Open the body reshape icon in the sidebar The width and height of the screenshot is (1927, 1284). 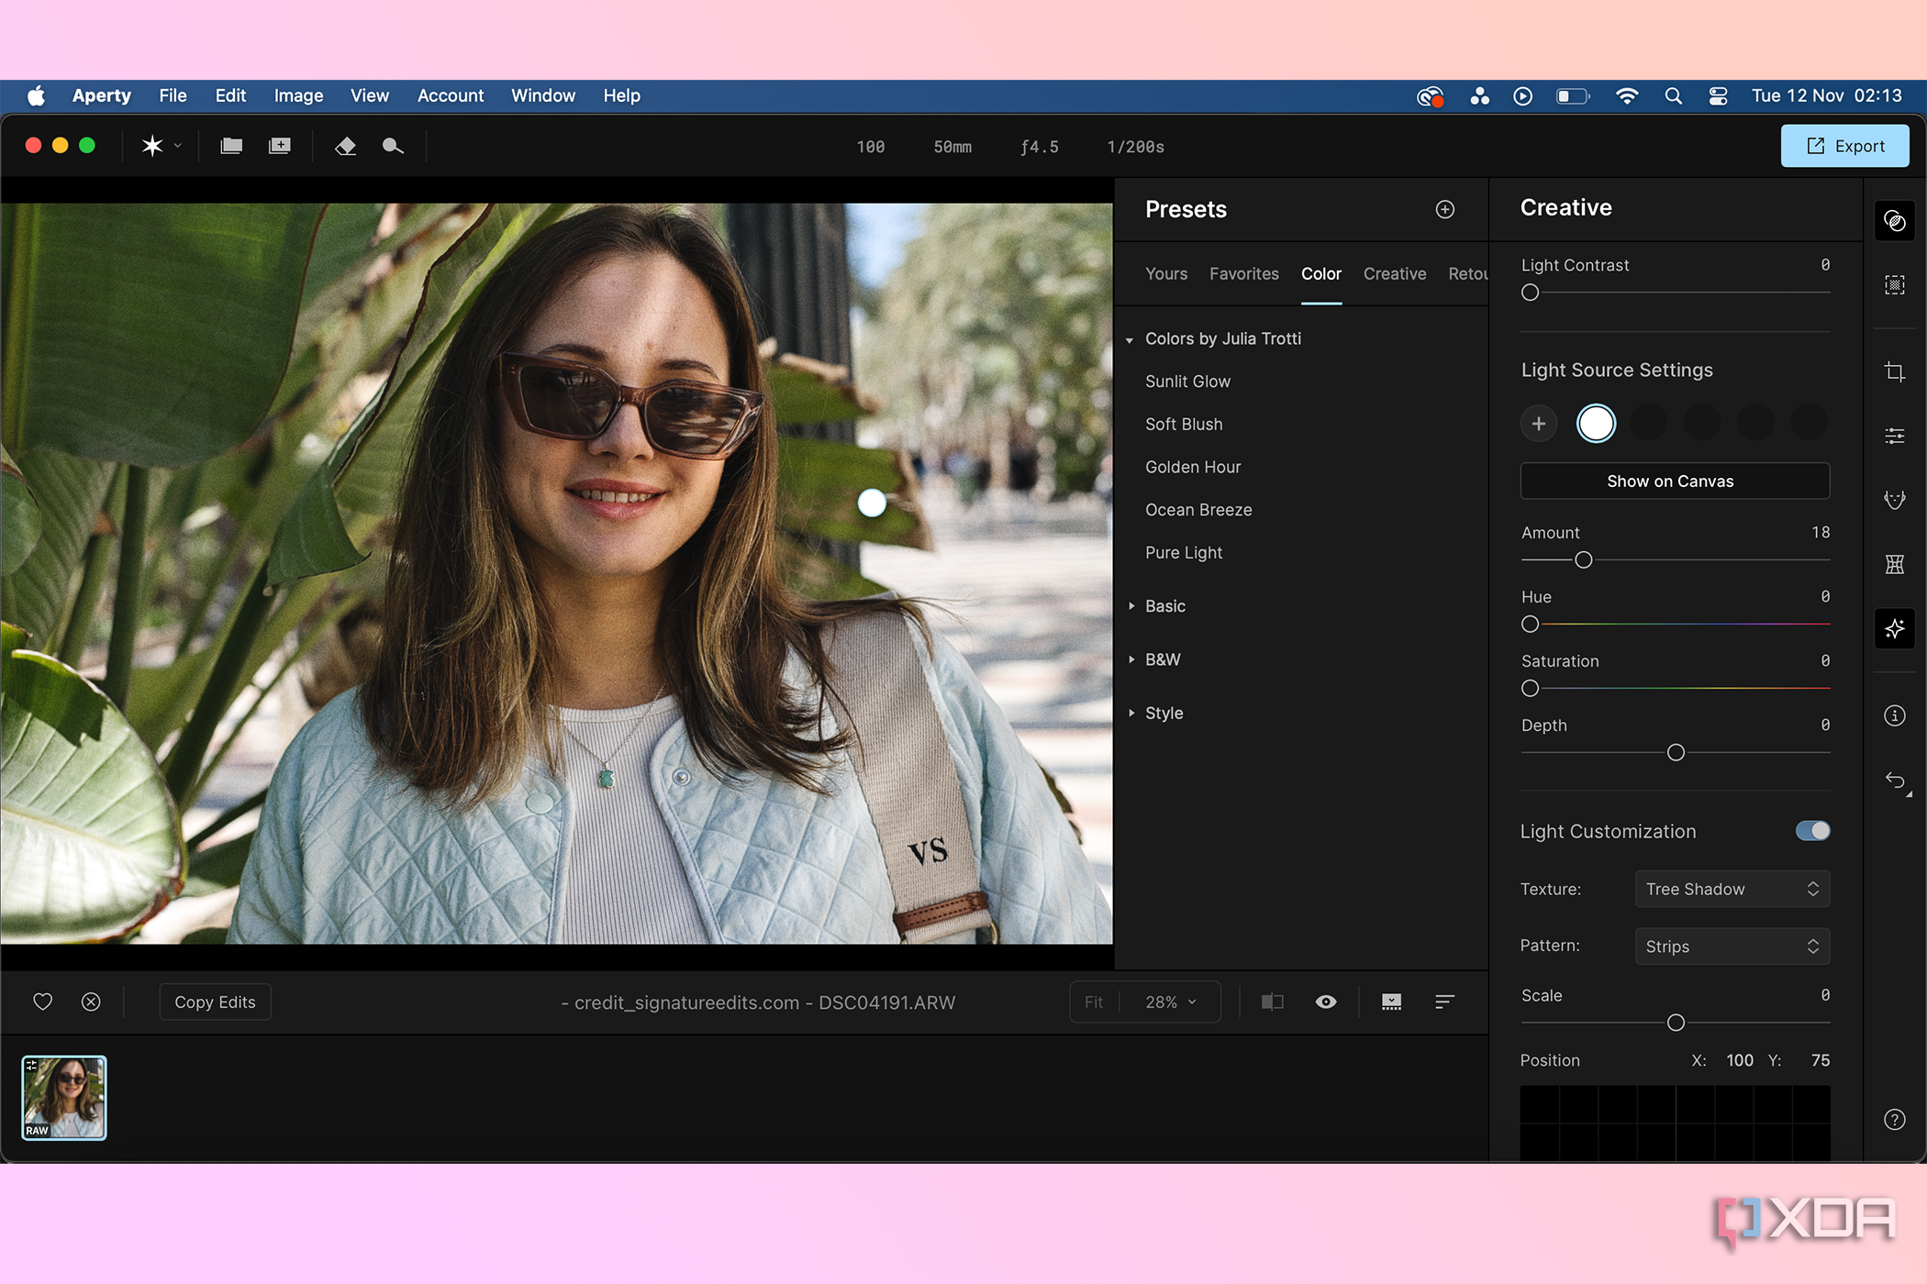pos(1895,564)
